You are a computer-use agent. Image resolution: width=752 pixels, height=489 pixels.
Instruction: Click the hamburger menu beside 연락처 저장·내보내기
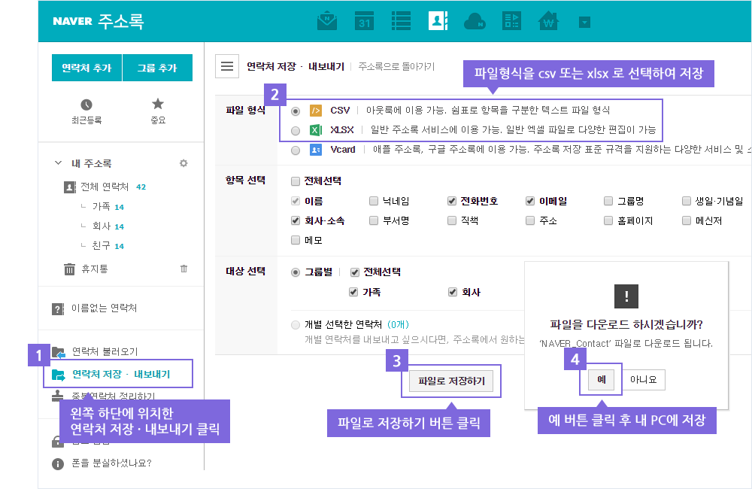coord(226,65)
